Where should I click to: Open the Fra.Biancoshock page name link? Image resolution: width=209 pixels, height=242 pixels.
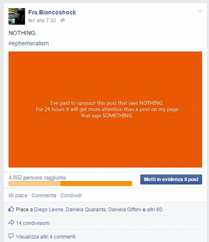52,12
